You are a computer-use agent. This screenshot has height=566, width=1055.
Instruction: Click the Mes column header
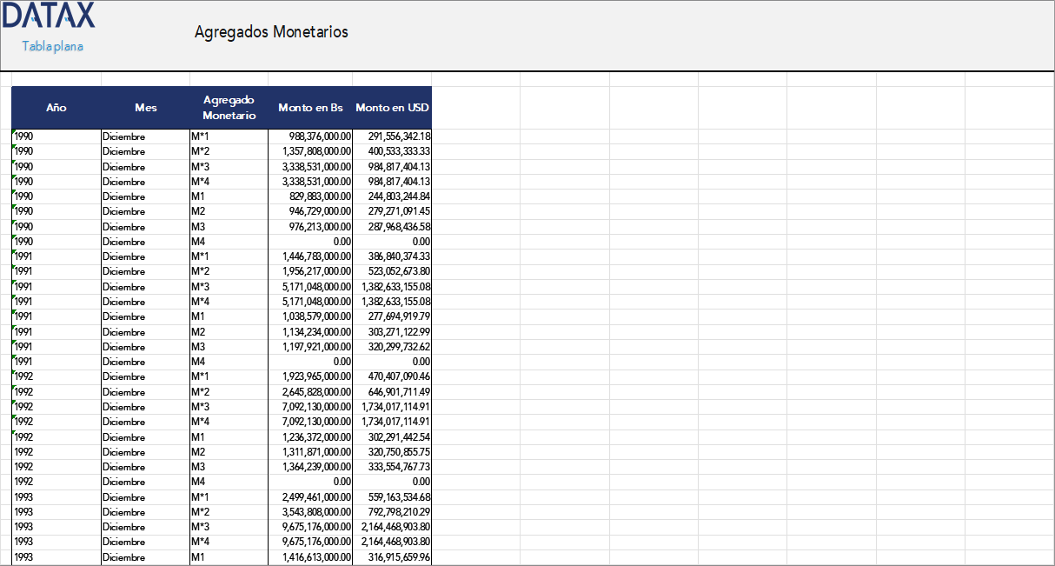[145, 108]
